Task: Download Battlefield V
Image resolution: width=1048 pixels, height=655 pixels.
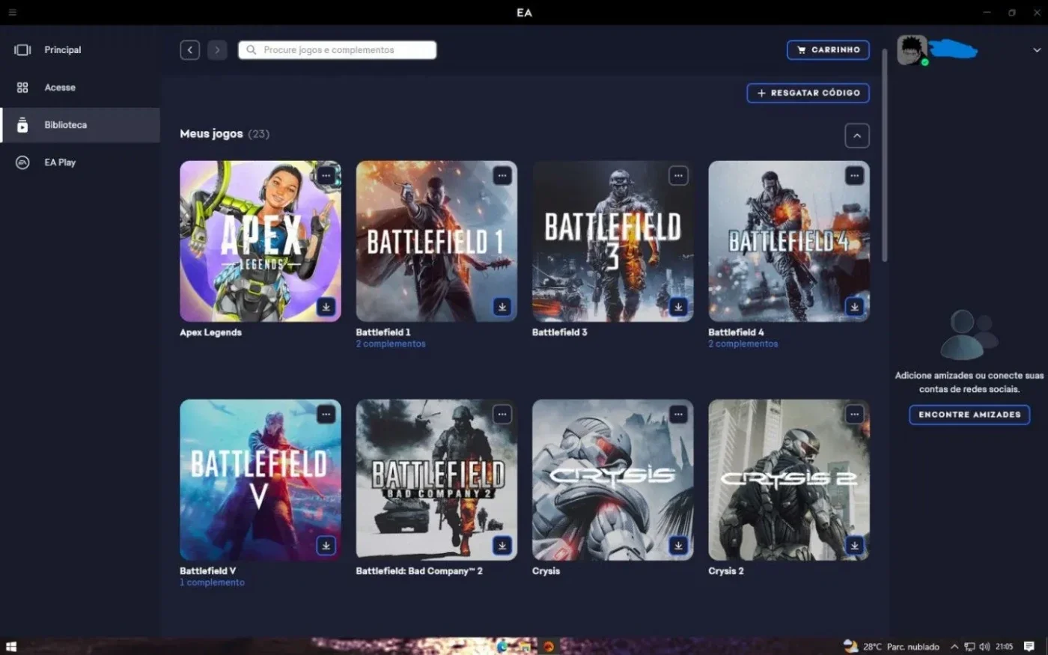Action: [326, 546]
